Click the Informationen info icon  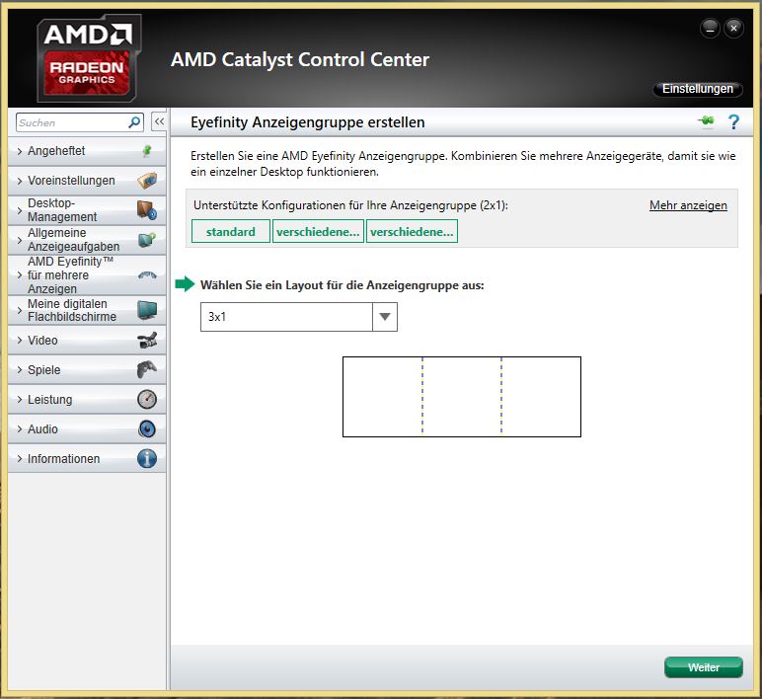pos(147,458)
